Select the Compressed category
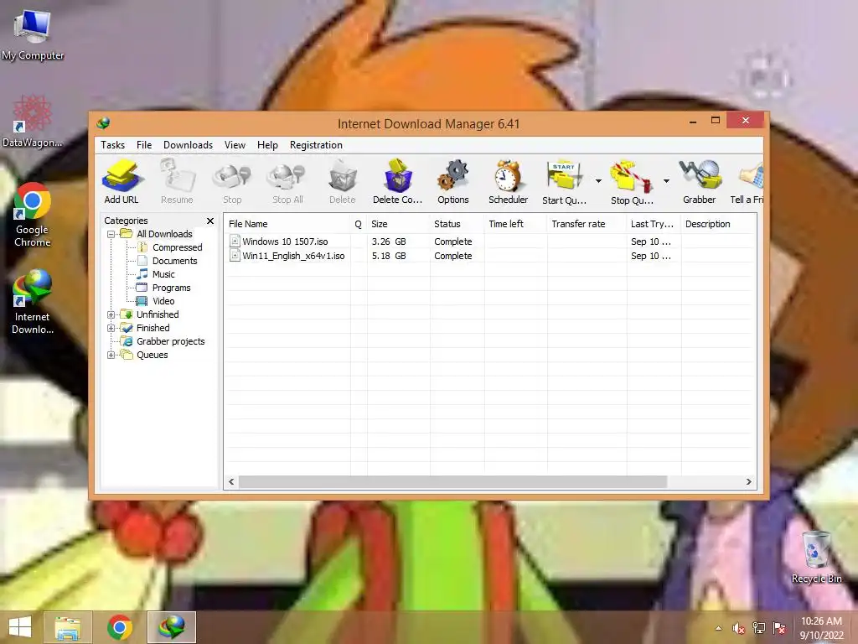Viewport: 858px width, 644px height. click(178, 247)
